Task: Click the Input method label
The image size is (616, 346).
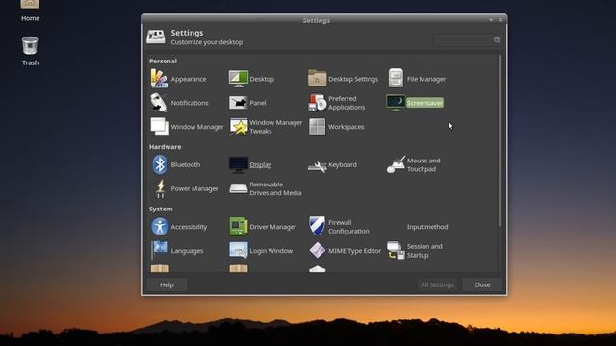Action: [427, 227]
